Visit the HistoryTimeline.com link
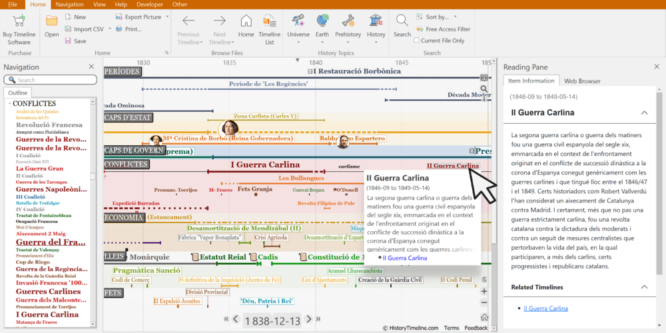 [410, 328]
